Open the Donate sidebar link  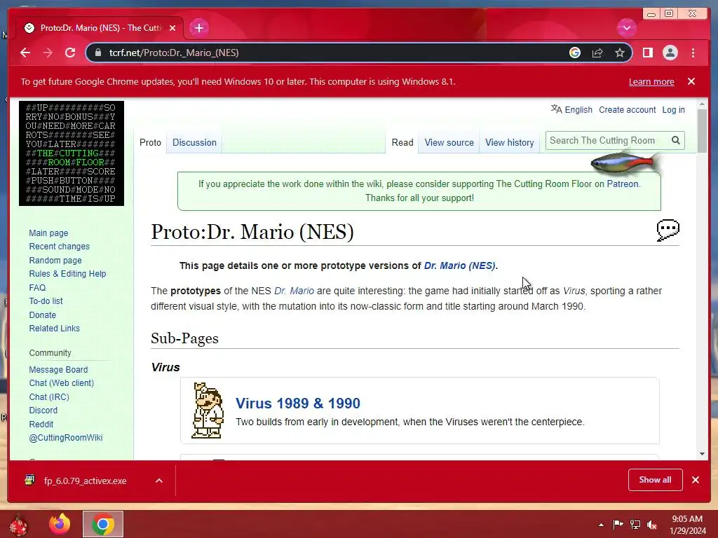point(42,315)
